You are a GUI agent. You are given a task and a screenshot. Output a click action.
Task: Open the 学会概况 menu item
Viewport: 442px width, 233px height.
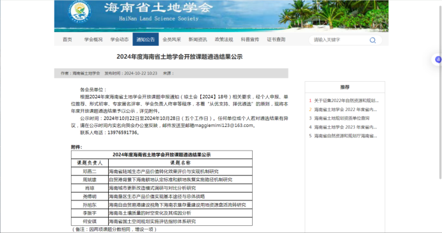tap(93, 40)
